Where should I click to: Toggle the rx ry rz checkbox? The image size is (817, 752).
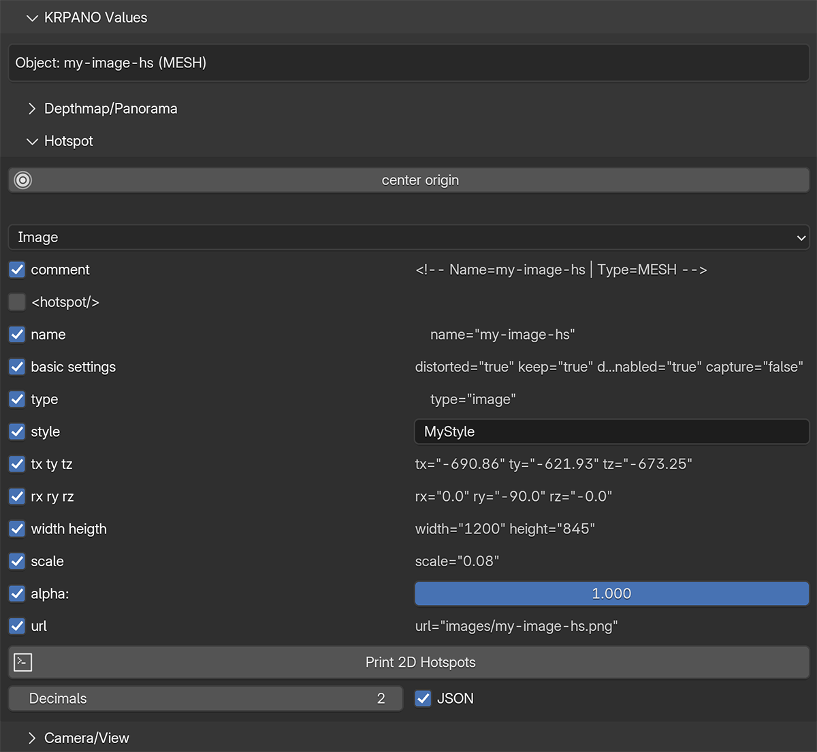[18, 496]
